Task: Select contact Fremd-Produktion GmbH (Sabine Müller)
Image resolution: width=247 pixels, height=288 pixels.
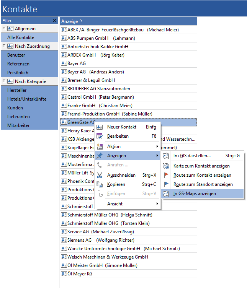Action: coord(128,114)
